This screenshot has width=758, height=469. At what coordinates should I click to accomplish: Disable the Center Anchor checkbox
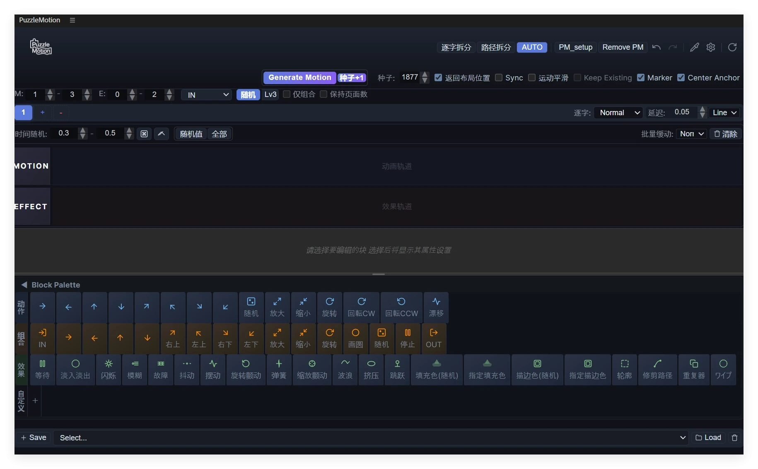tap(681, 77)
